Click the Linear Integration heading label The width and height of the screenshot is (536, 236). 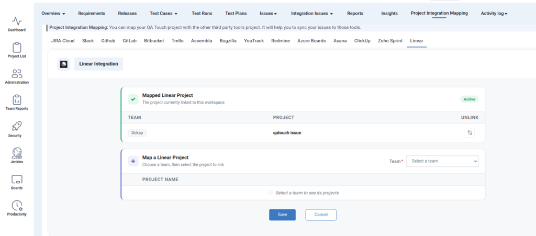98,64
